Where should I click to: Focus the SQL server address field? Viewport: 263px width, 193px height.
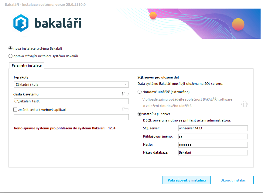coord(213,128)
